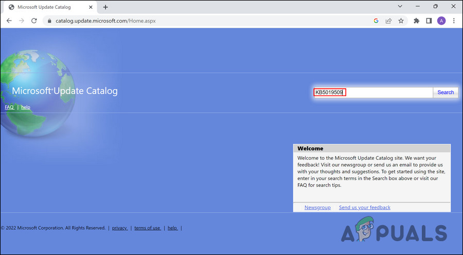View site security lock info
Screen dimensions: 463x255
(x=49, y=21)
